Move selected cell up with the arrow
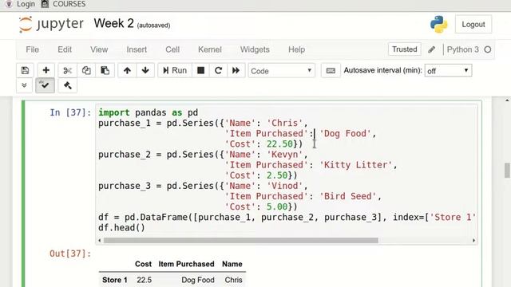Image resolution: width=511 pixels, height=287 pixels. click(127, 71)
